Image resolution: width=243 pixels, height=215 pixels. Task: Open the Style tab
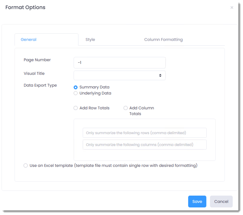[90, 40]
